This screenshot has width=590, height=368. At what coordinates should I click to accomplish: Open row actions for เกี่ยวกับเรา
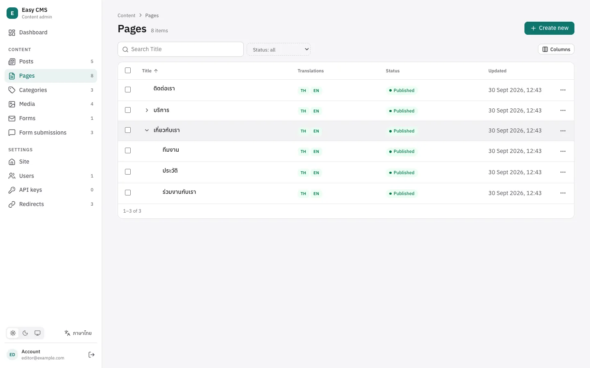pos(563,131)
